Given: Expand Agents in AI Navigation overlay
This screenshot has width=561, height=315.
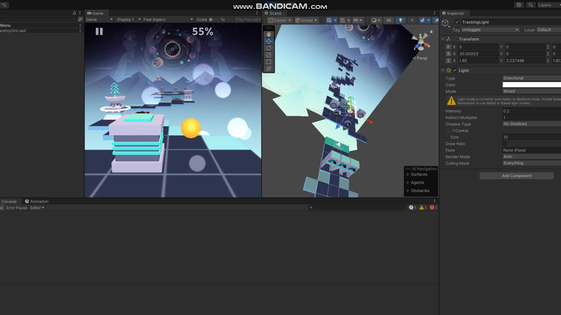Looking at the screenshot, I should pyautogui.click(x=408, y=183).
